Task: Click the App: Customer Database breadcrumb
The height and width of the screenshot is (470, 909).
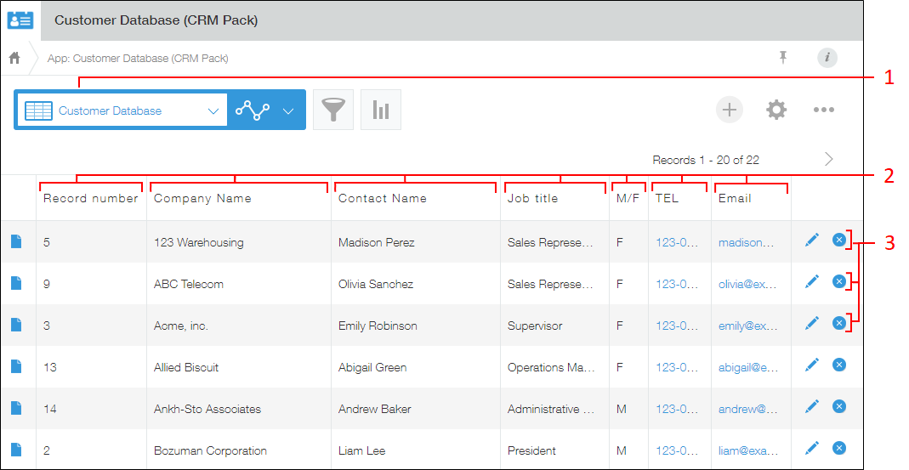Action: pos(138,59)
